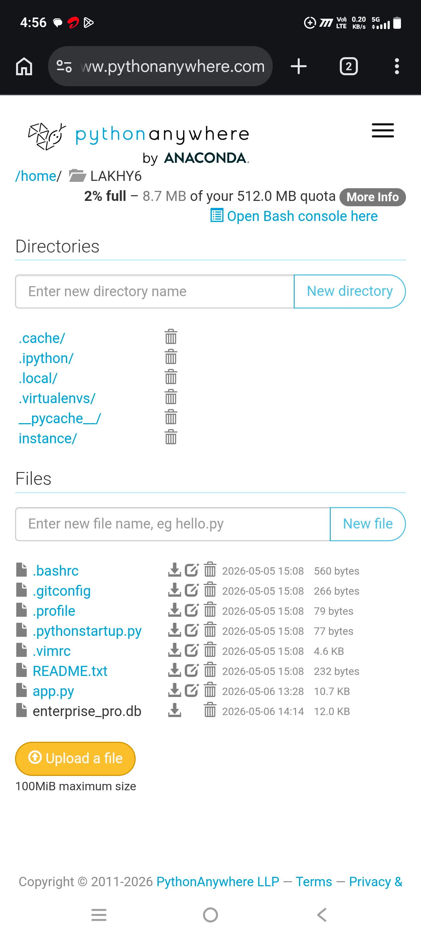The height and width of the screenshot is (936, 421).
Task: Download the app.py file
Action: 175,690
